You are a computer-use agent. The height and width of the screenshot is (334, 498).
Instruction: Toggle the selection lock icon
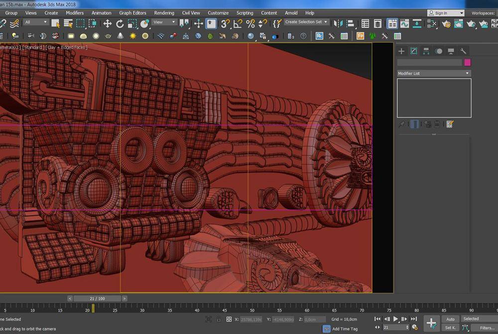pyautogui.click(x=219, y=319)
